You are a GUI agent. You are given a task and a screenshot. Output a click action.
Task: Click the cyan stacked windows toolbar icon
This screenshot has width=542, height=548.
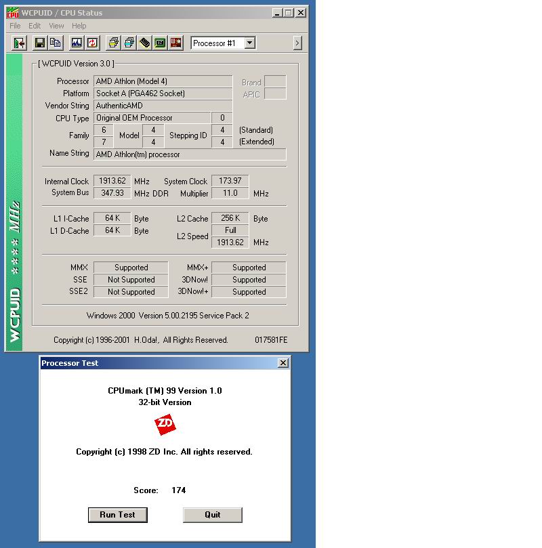[x=129, y=43]
